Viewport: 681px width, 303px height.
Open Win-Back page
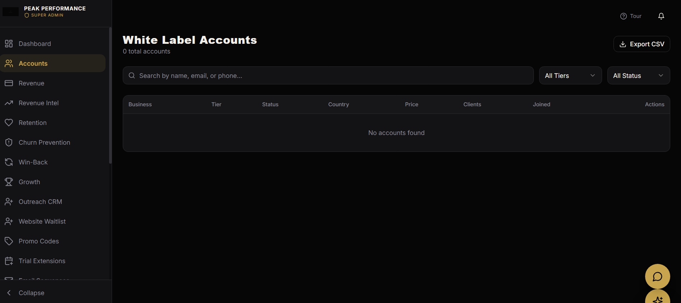[x=53, y=162]
